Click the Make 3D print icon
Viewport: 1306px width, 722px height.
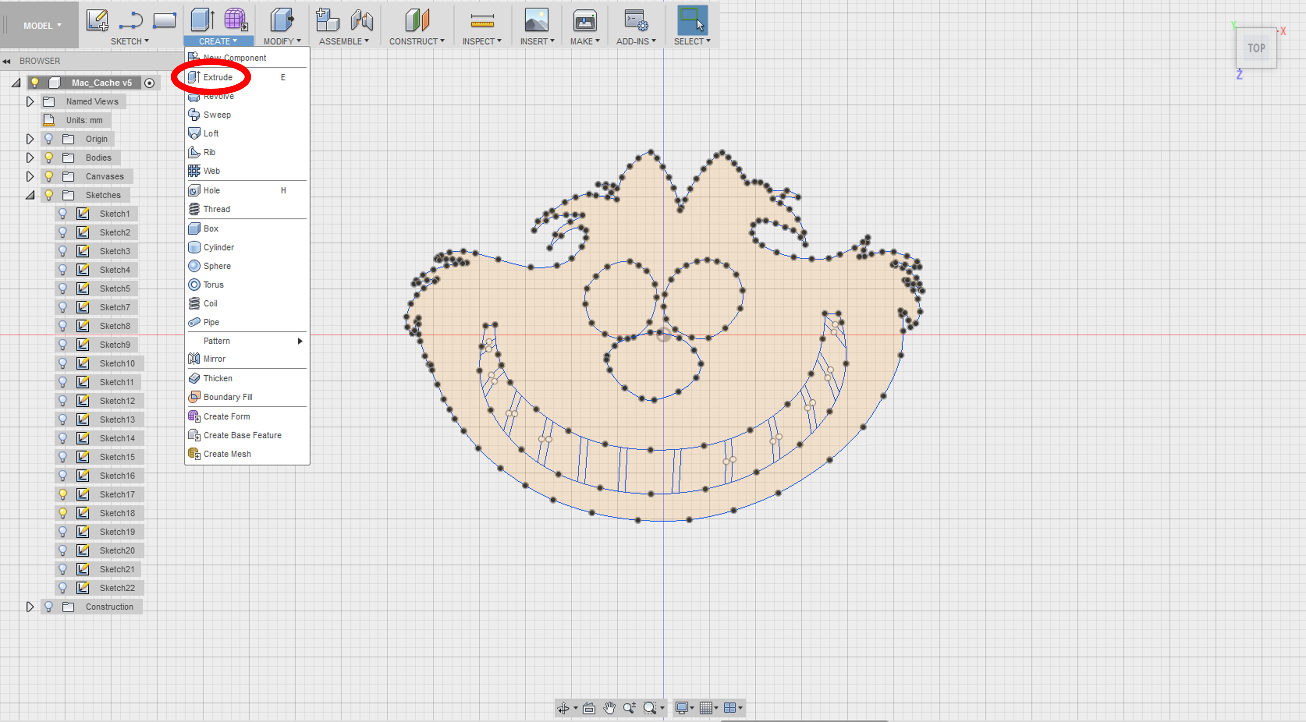pos(585,21)
